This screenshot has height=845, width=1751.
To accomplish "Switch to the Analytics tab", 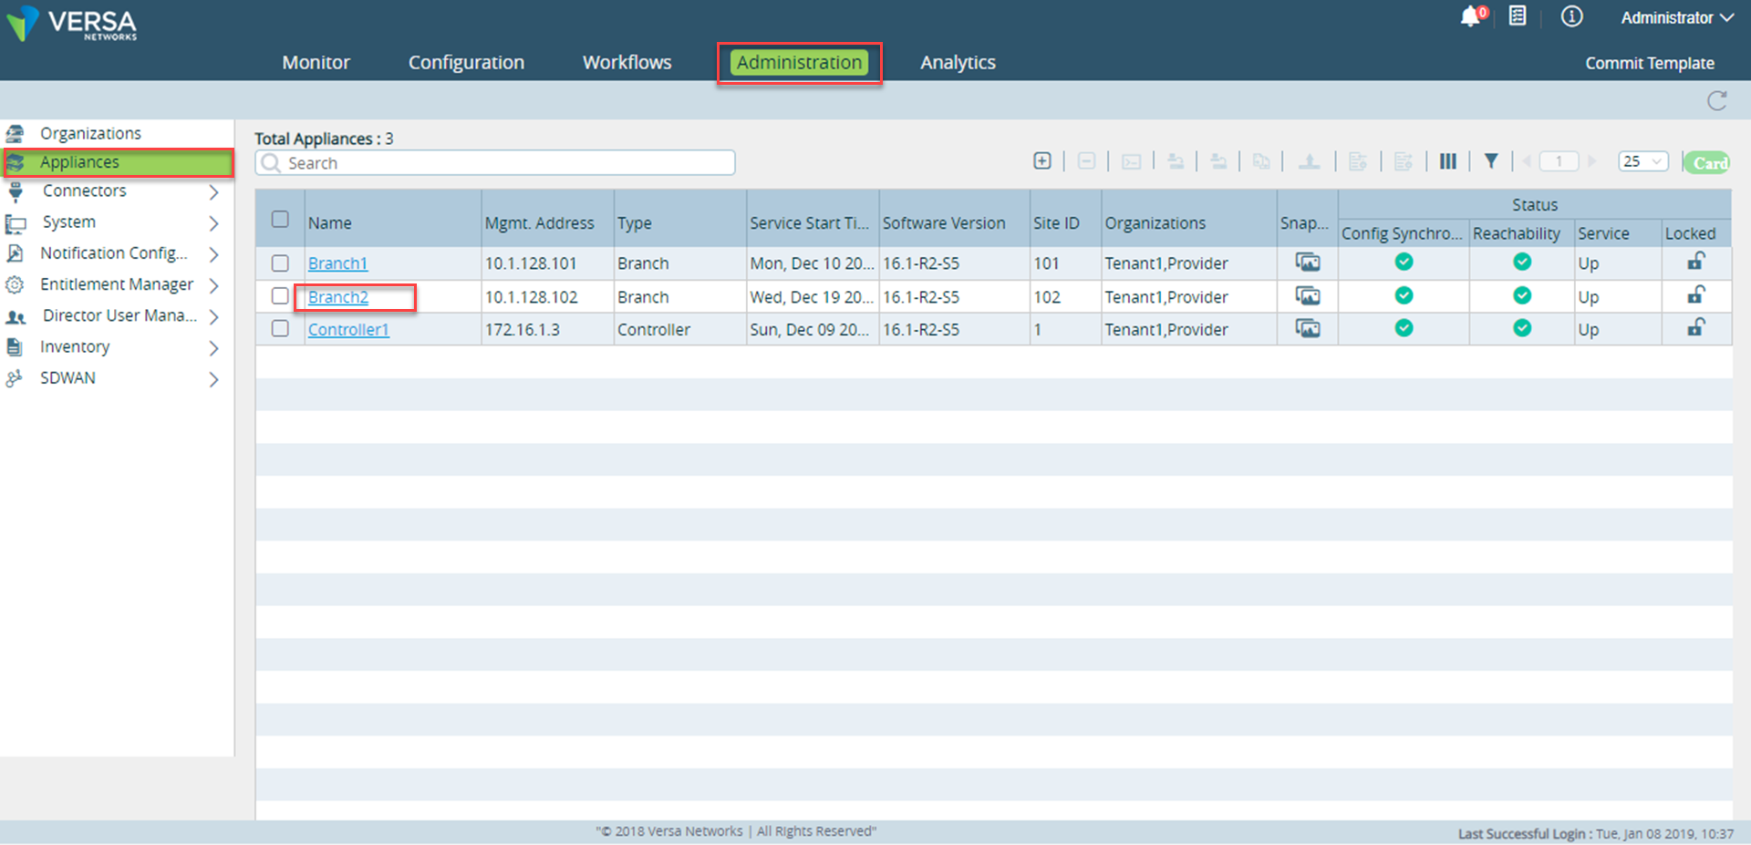I will [958, 62].
